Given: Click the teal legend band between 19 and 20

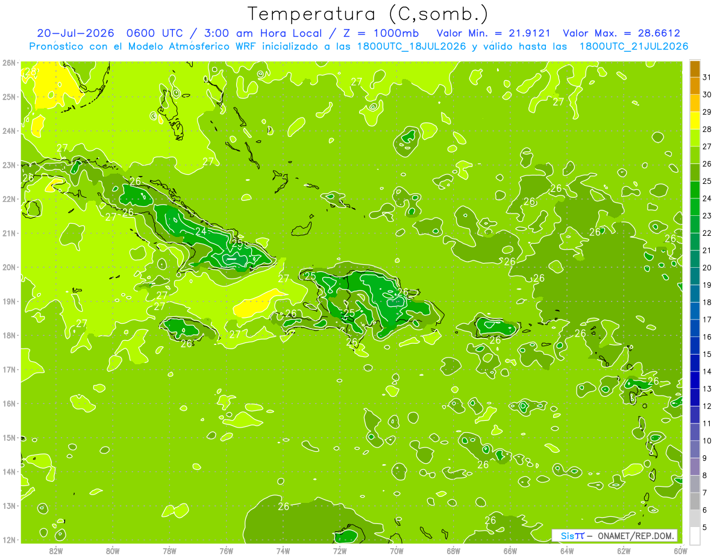Looking at the screenshot, I should click(x=695, y=276).
